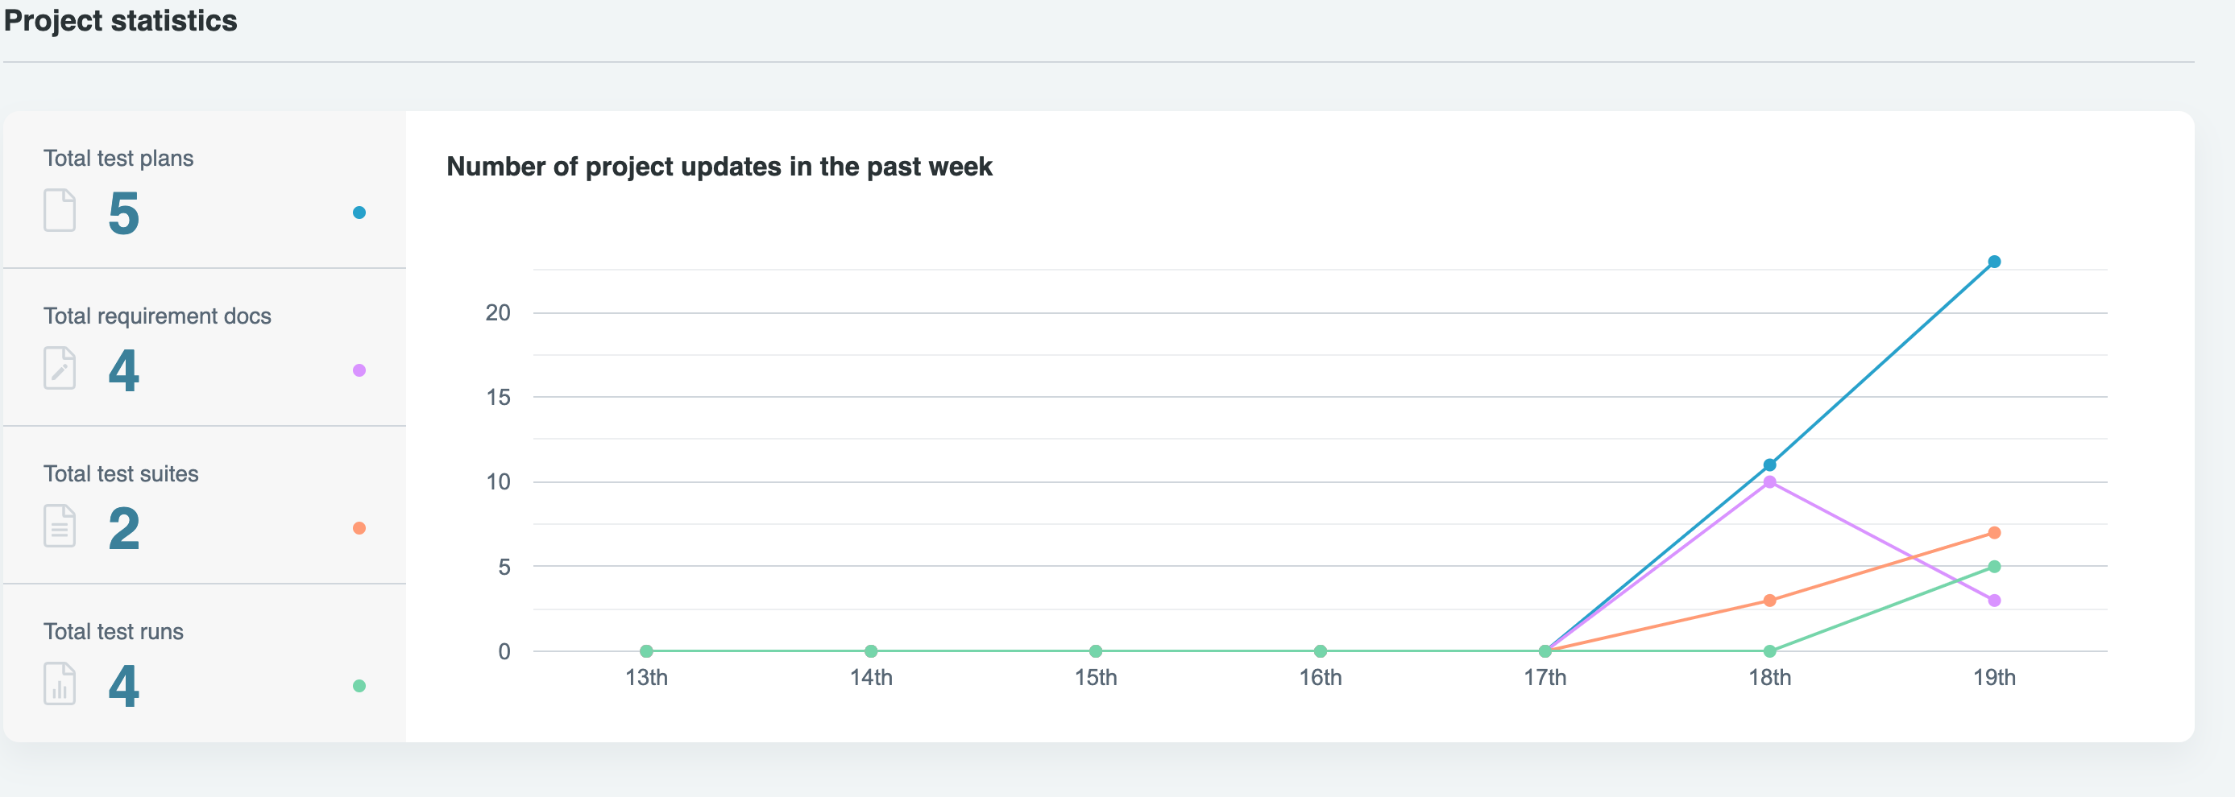The image size is (2235, 797).
Task: Click the test plans document icon
Action: 60,211
